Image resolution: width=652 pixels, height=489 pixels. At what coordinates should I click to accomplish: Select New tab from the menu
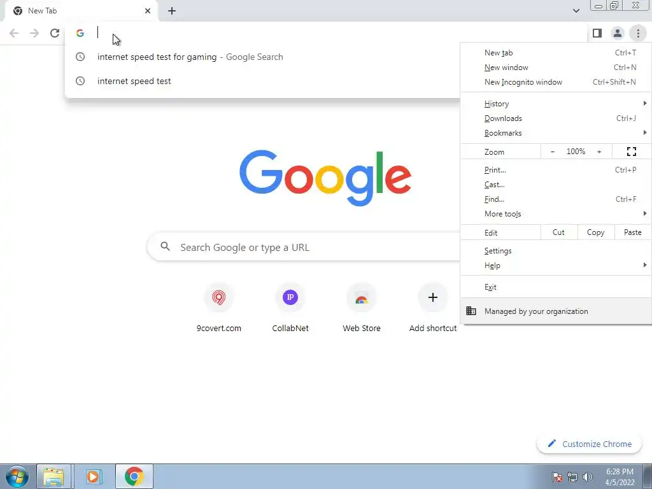point(556,53)
